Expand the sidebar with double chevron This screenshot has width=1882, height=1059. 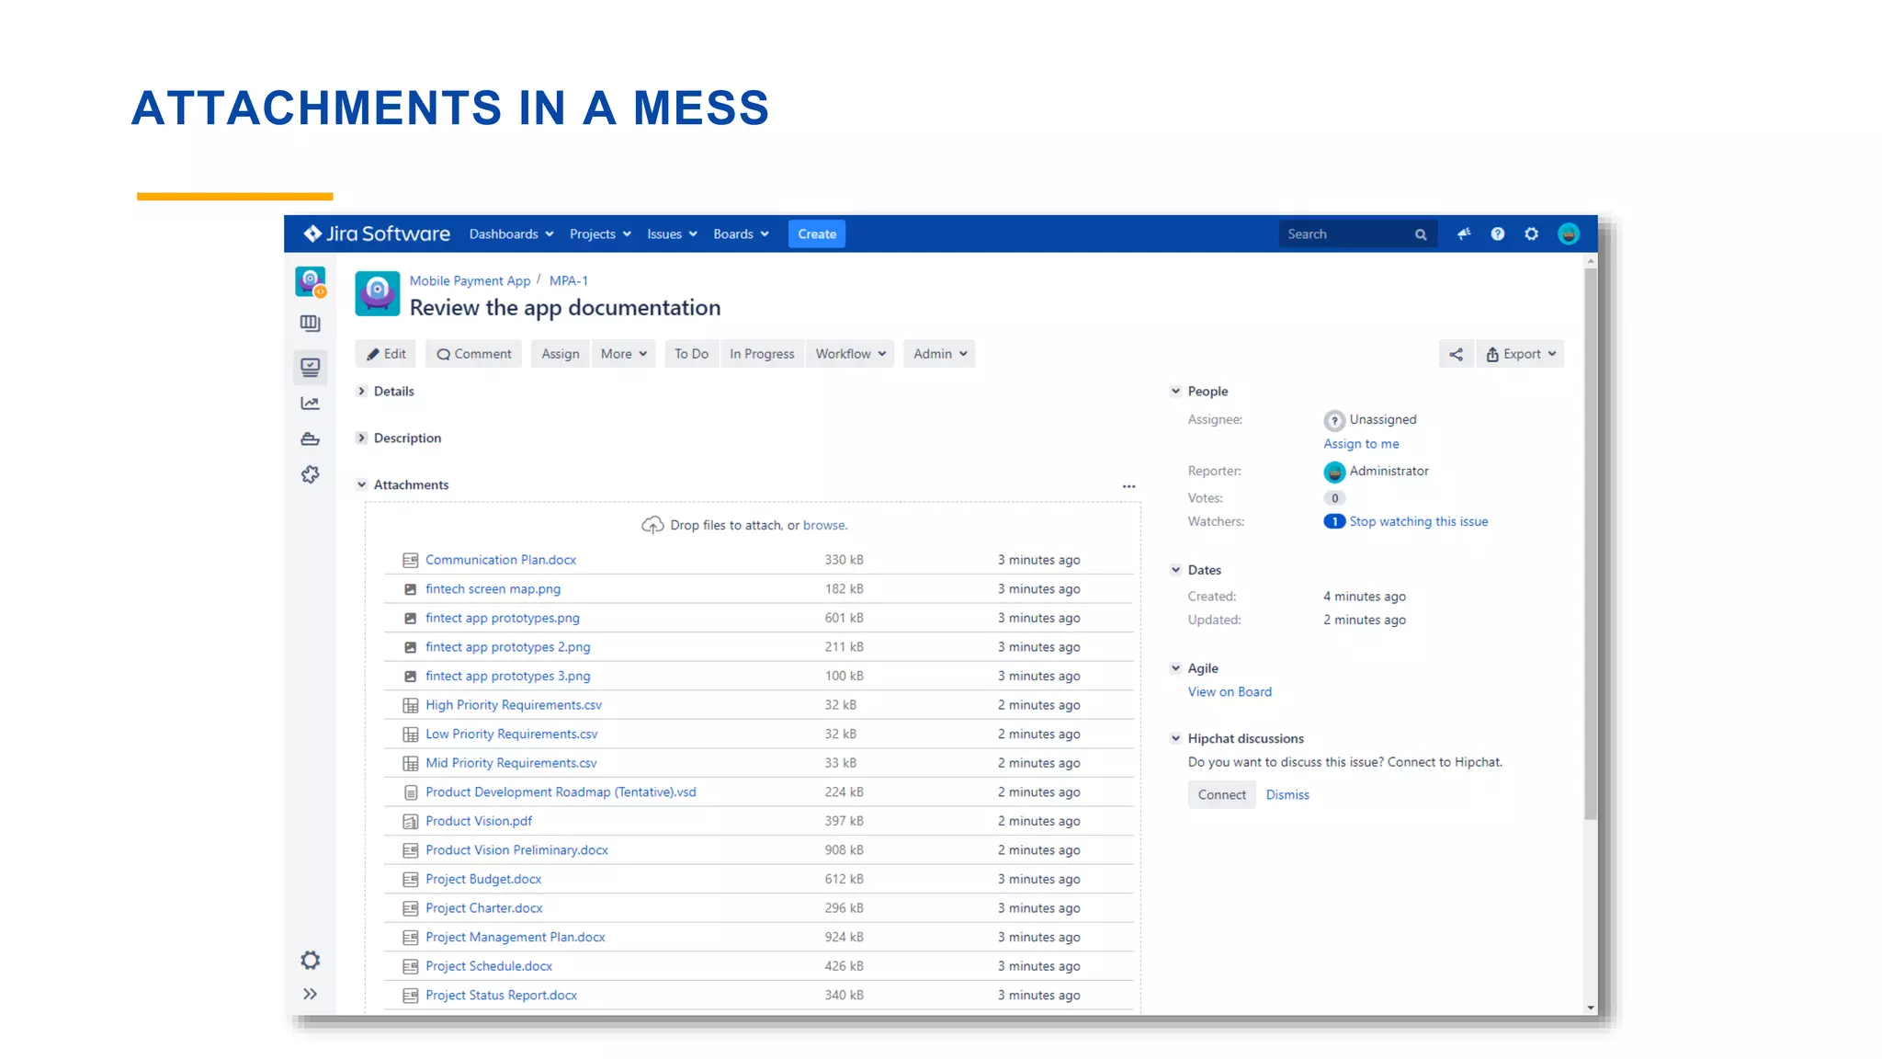311,994
